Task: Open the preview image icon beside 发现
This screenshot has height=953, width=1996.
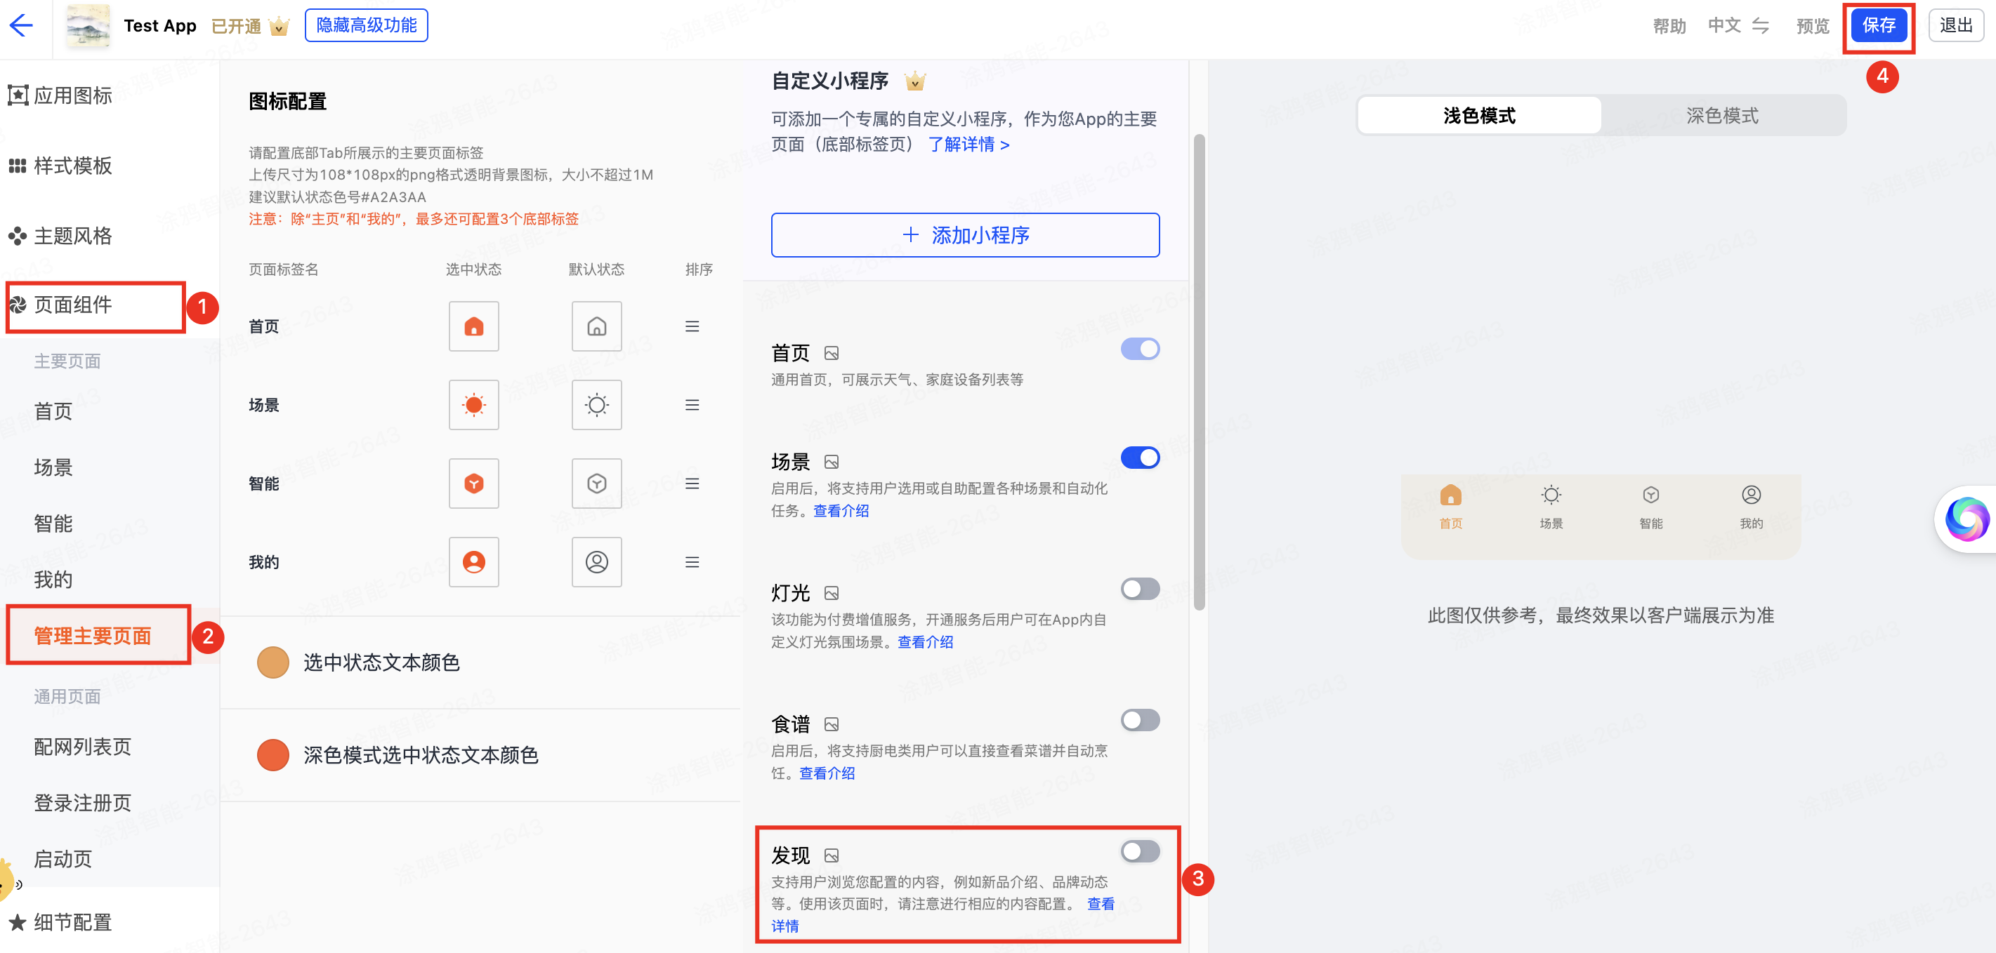Action: [832, 855]
